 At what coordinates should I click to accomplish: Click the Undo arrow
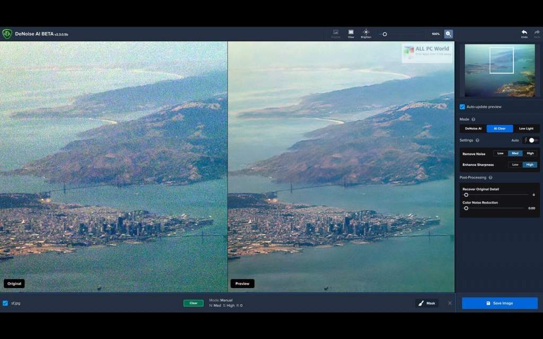[524, 34]
